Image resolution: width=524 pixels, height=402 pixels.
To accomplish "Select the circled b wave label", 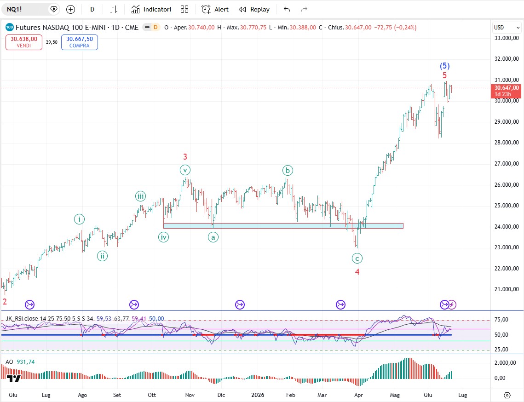I will pyautogui.click(x=288, y=171).
